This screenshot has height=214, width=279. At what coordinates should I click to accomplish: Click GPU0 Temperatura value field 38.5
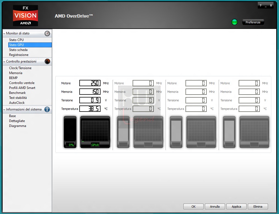click(x=90, y=109)
